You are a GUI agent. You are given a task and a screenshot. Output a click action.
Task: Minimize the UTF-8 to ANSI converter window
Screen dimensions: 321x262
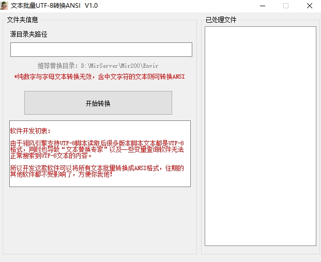pyautogui.click(x=262, y=6)
